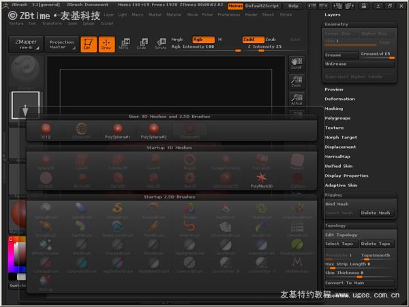The width and height of the screenshot is (409, 307).
Task: Expand the Deformation subpalette
Action: [x=339, y=99]
